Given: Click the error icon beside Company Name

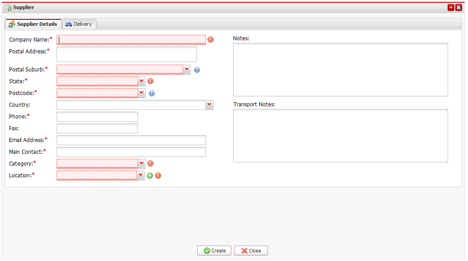Looking at the screenshot, I should (x=210, y=40).
